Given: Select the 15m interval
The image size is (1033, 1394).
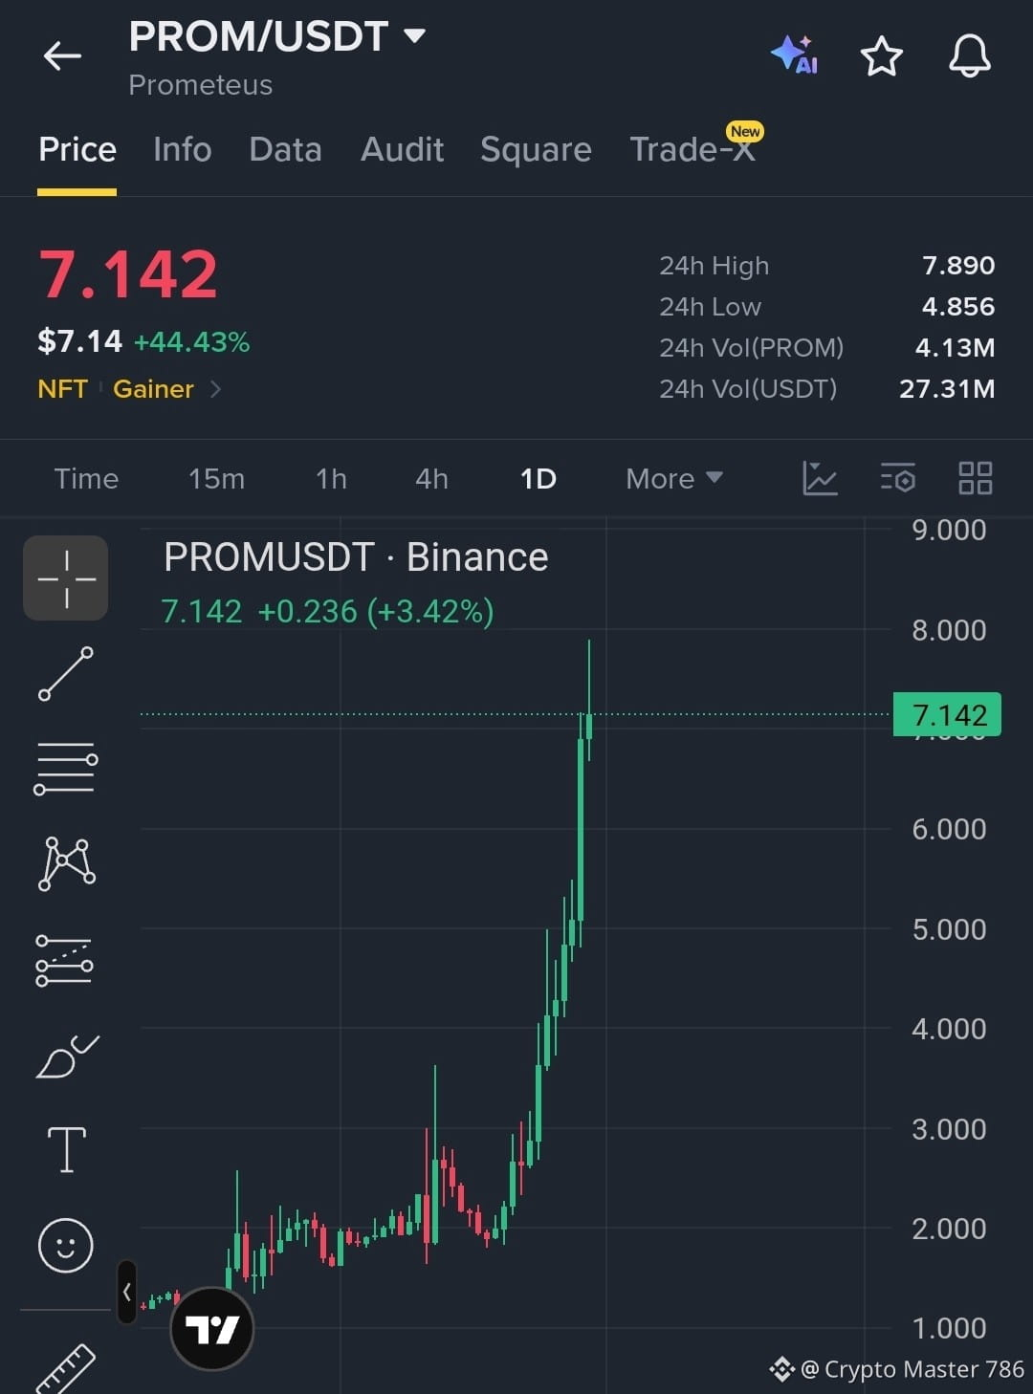Looking at the screenshot, I should (x=216, y=478).
